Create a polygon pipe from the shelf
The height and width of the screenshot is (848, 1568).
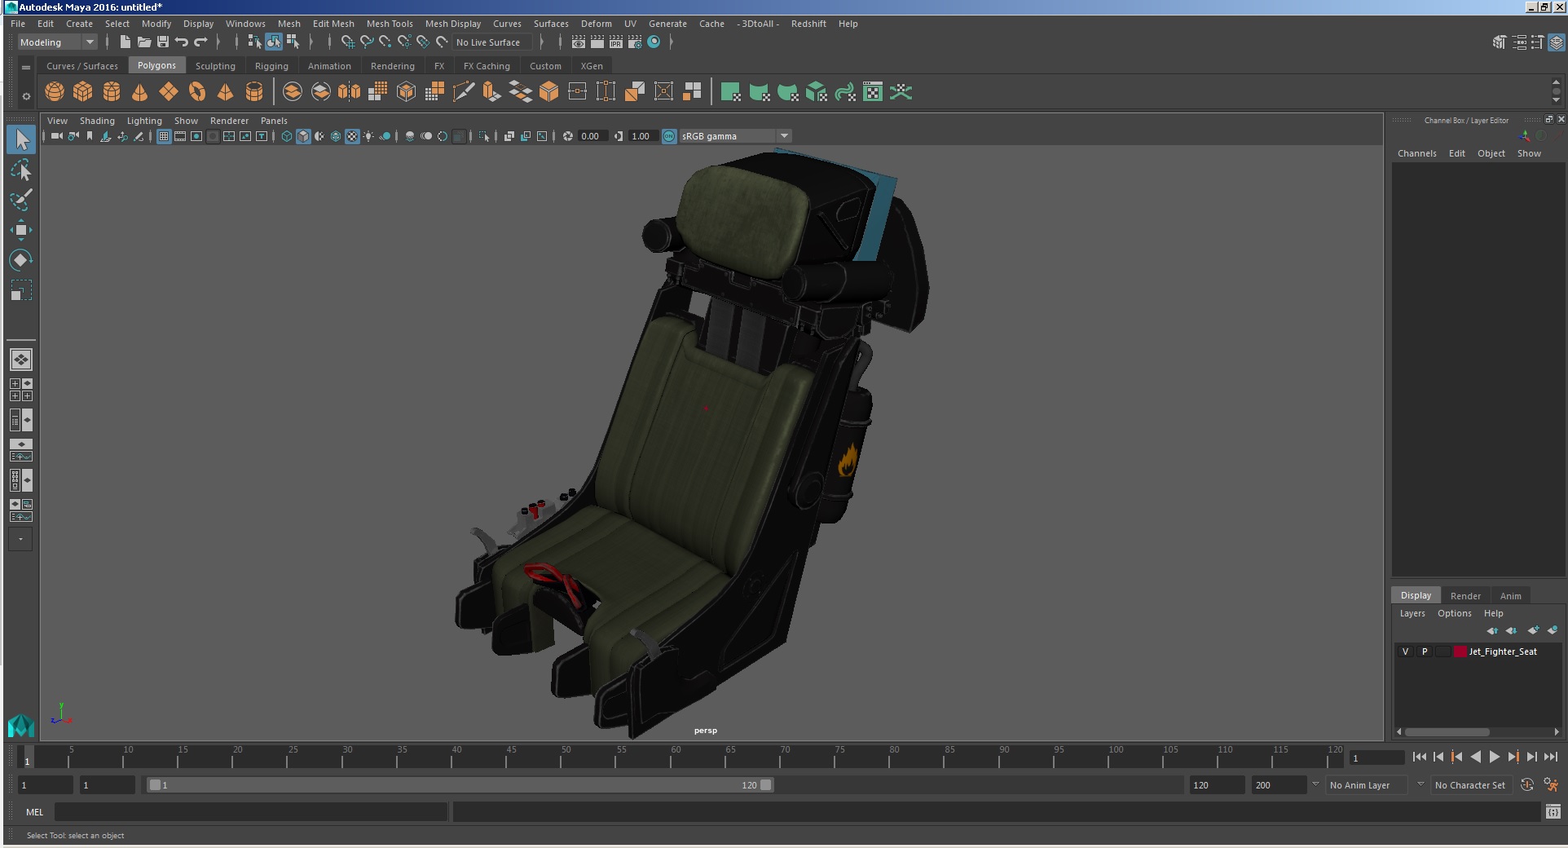click(254, 92)
